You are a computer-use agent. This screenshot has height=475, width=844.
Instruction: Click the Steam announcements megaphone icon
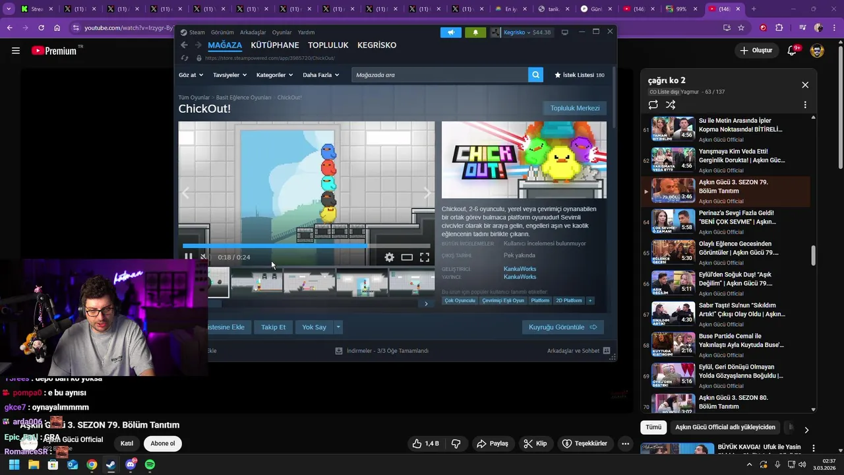tap(451, 32)
